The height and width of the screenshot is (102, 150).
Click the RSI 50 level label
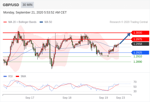click(135, 87)
